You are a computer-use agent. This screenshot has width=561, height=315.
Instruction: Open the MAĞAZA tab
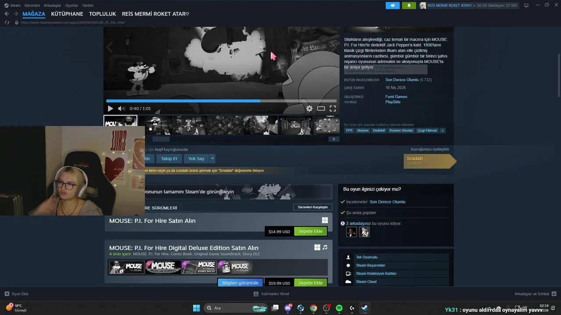pos(34,14)
